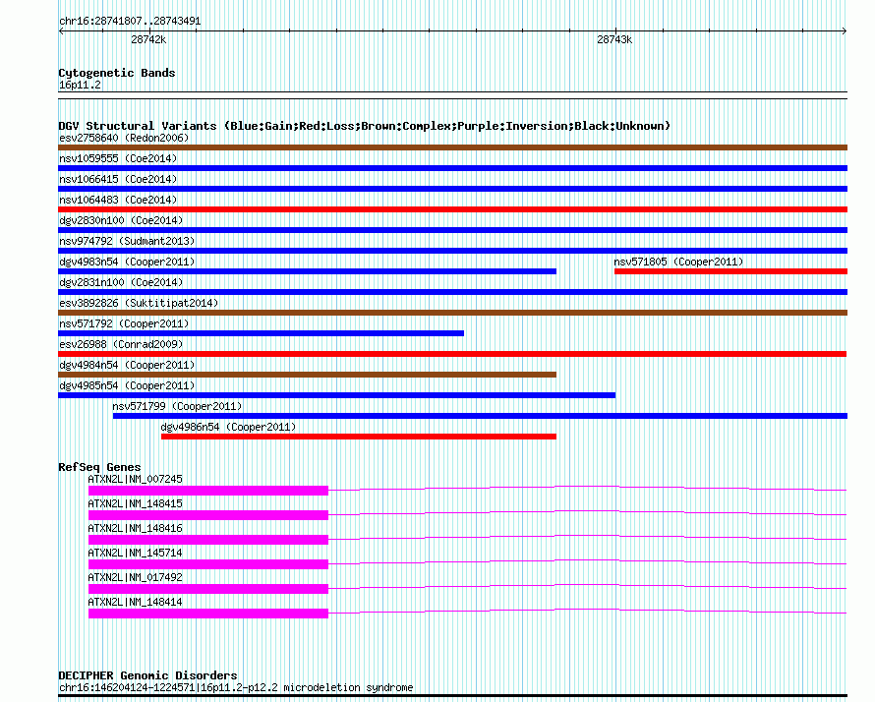Click the right arrow on the ruler
The height and width of the screenshot is (702, 875).
845,31
